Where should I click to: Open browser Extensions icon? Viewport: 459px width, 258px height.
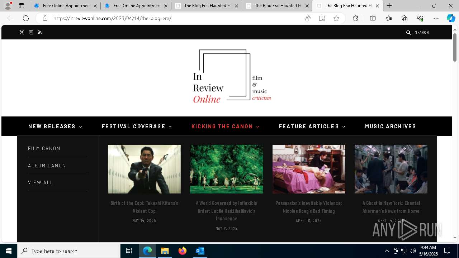tap(355, 18)
